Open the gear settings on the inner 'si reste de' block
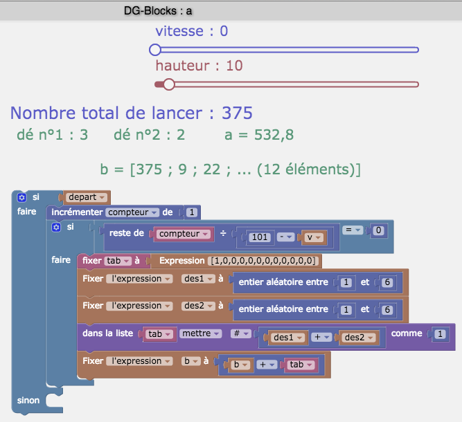 (56, 227)
